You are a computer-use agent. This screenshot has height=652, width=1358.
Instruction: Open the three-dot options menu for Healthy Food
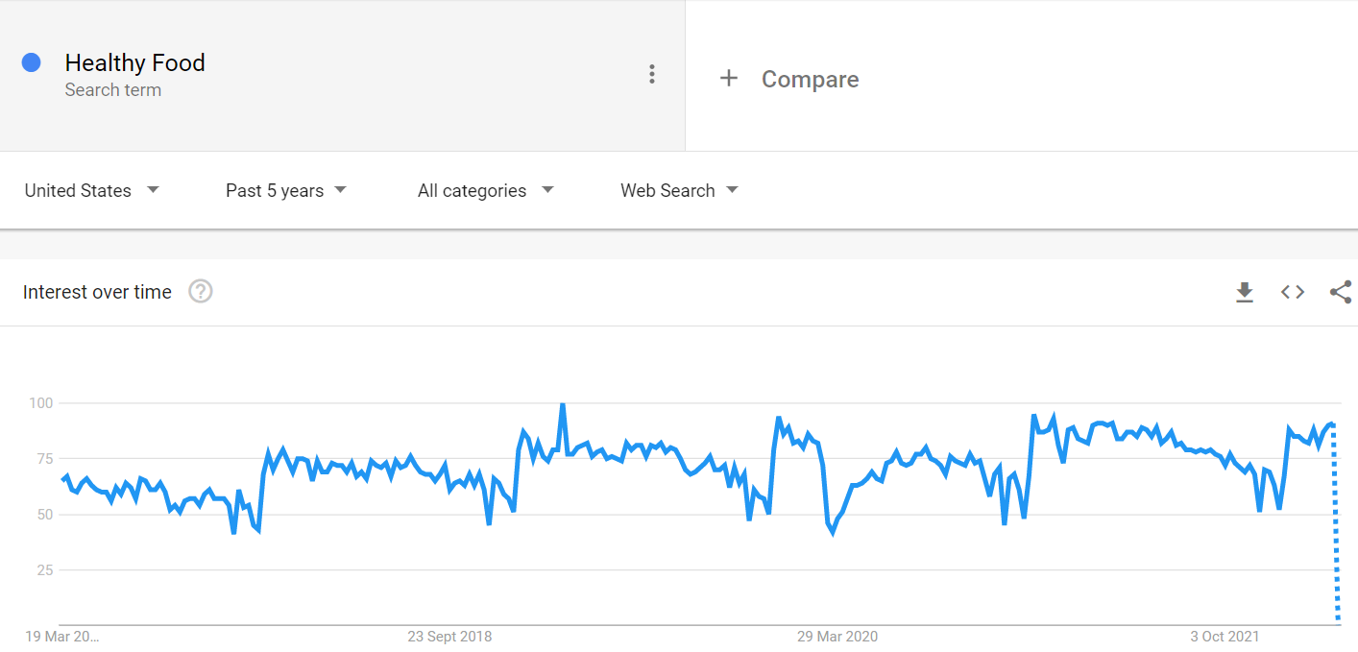652,74
